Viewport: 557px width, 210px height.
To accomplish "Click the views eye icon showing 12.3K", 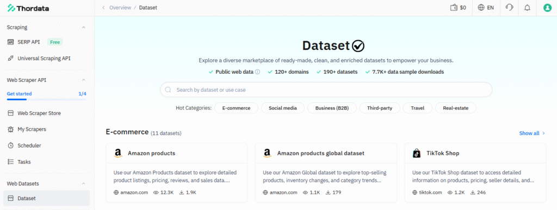I will (x=156, y=193).
